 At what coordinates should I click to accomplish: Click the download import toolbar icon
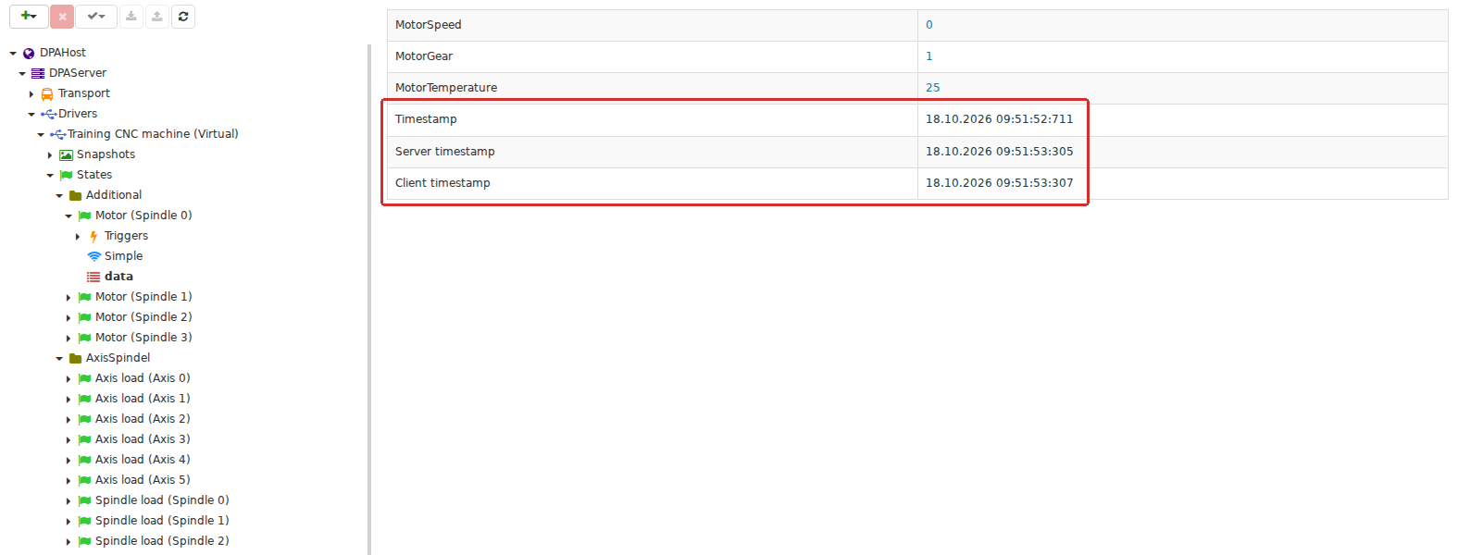[131, 17]
